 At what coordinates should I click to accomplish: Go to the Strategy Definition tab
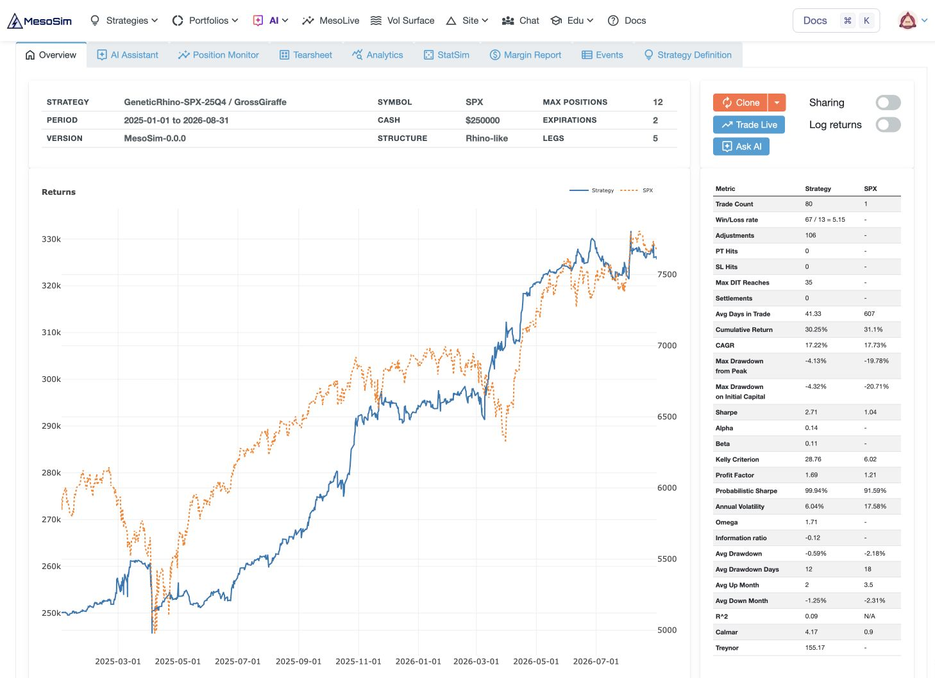coord(687,55)
